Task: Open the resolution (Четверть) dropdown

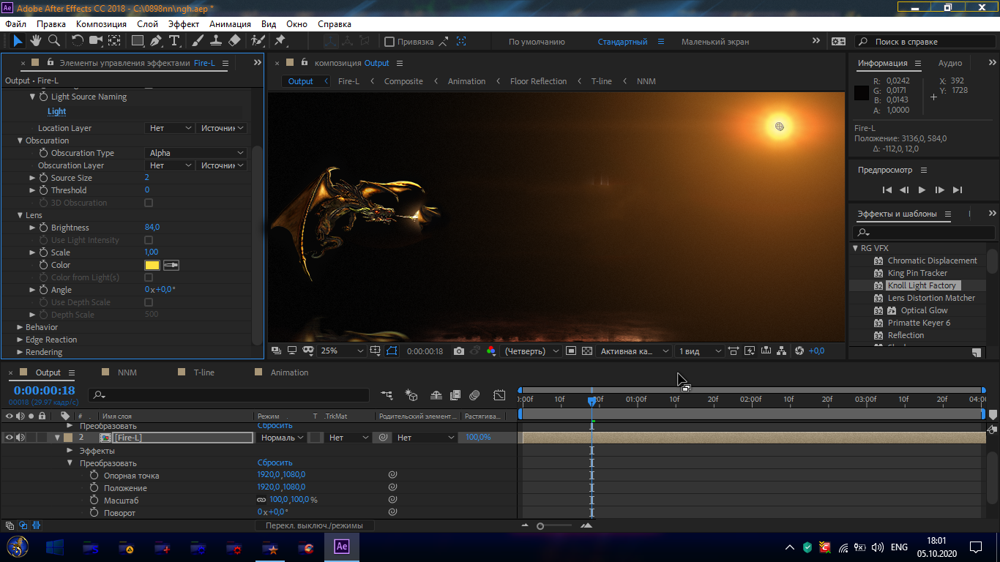Action: pos(532,351)
